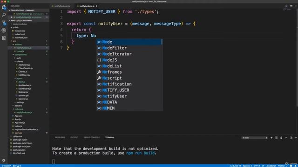Open the OUTPUT panel tab

(x=74, y=137)
